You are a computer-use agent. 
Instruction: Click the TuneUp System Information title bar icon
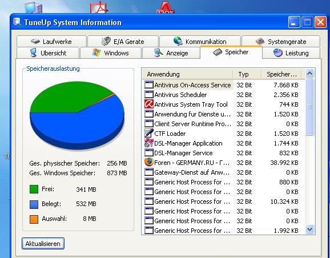point(17,22)
